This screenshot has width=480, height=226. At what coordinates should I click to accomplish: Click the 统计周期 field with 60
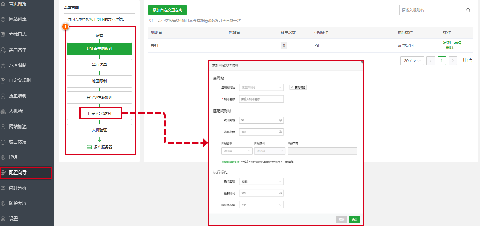point(262,120)
